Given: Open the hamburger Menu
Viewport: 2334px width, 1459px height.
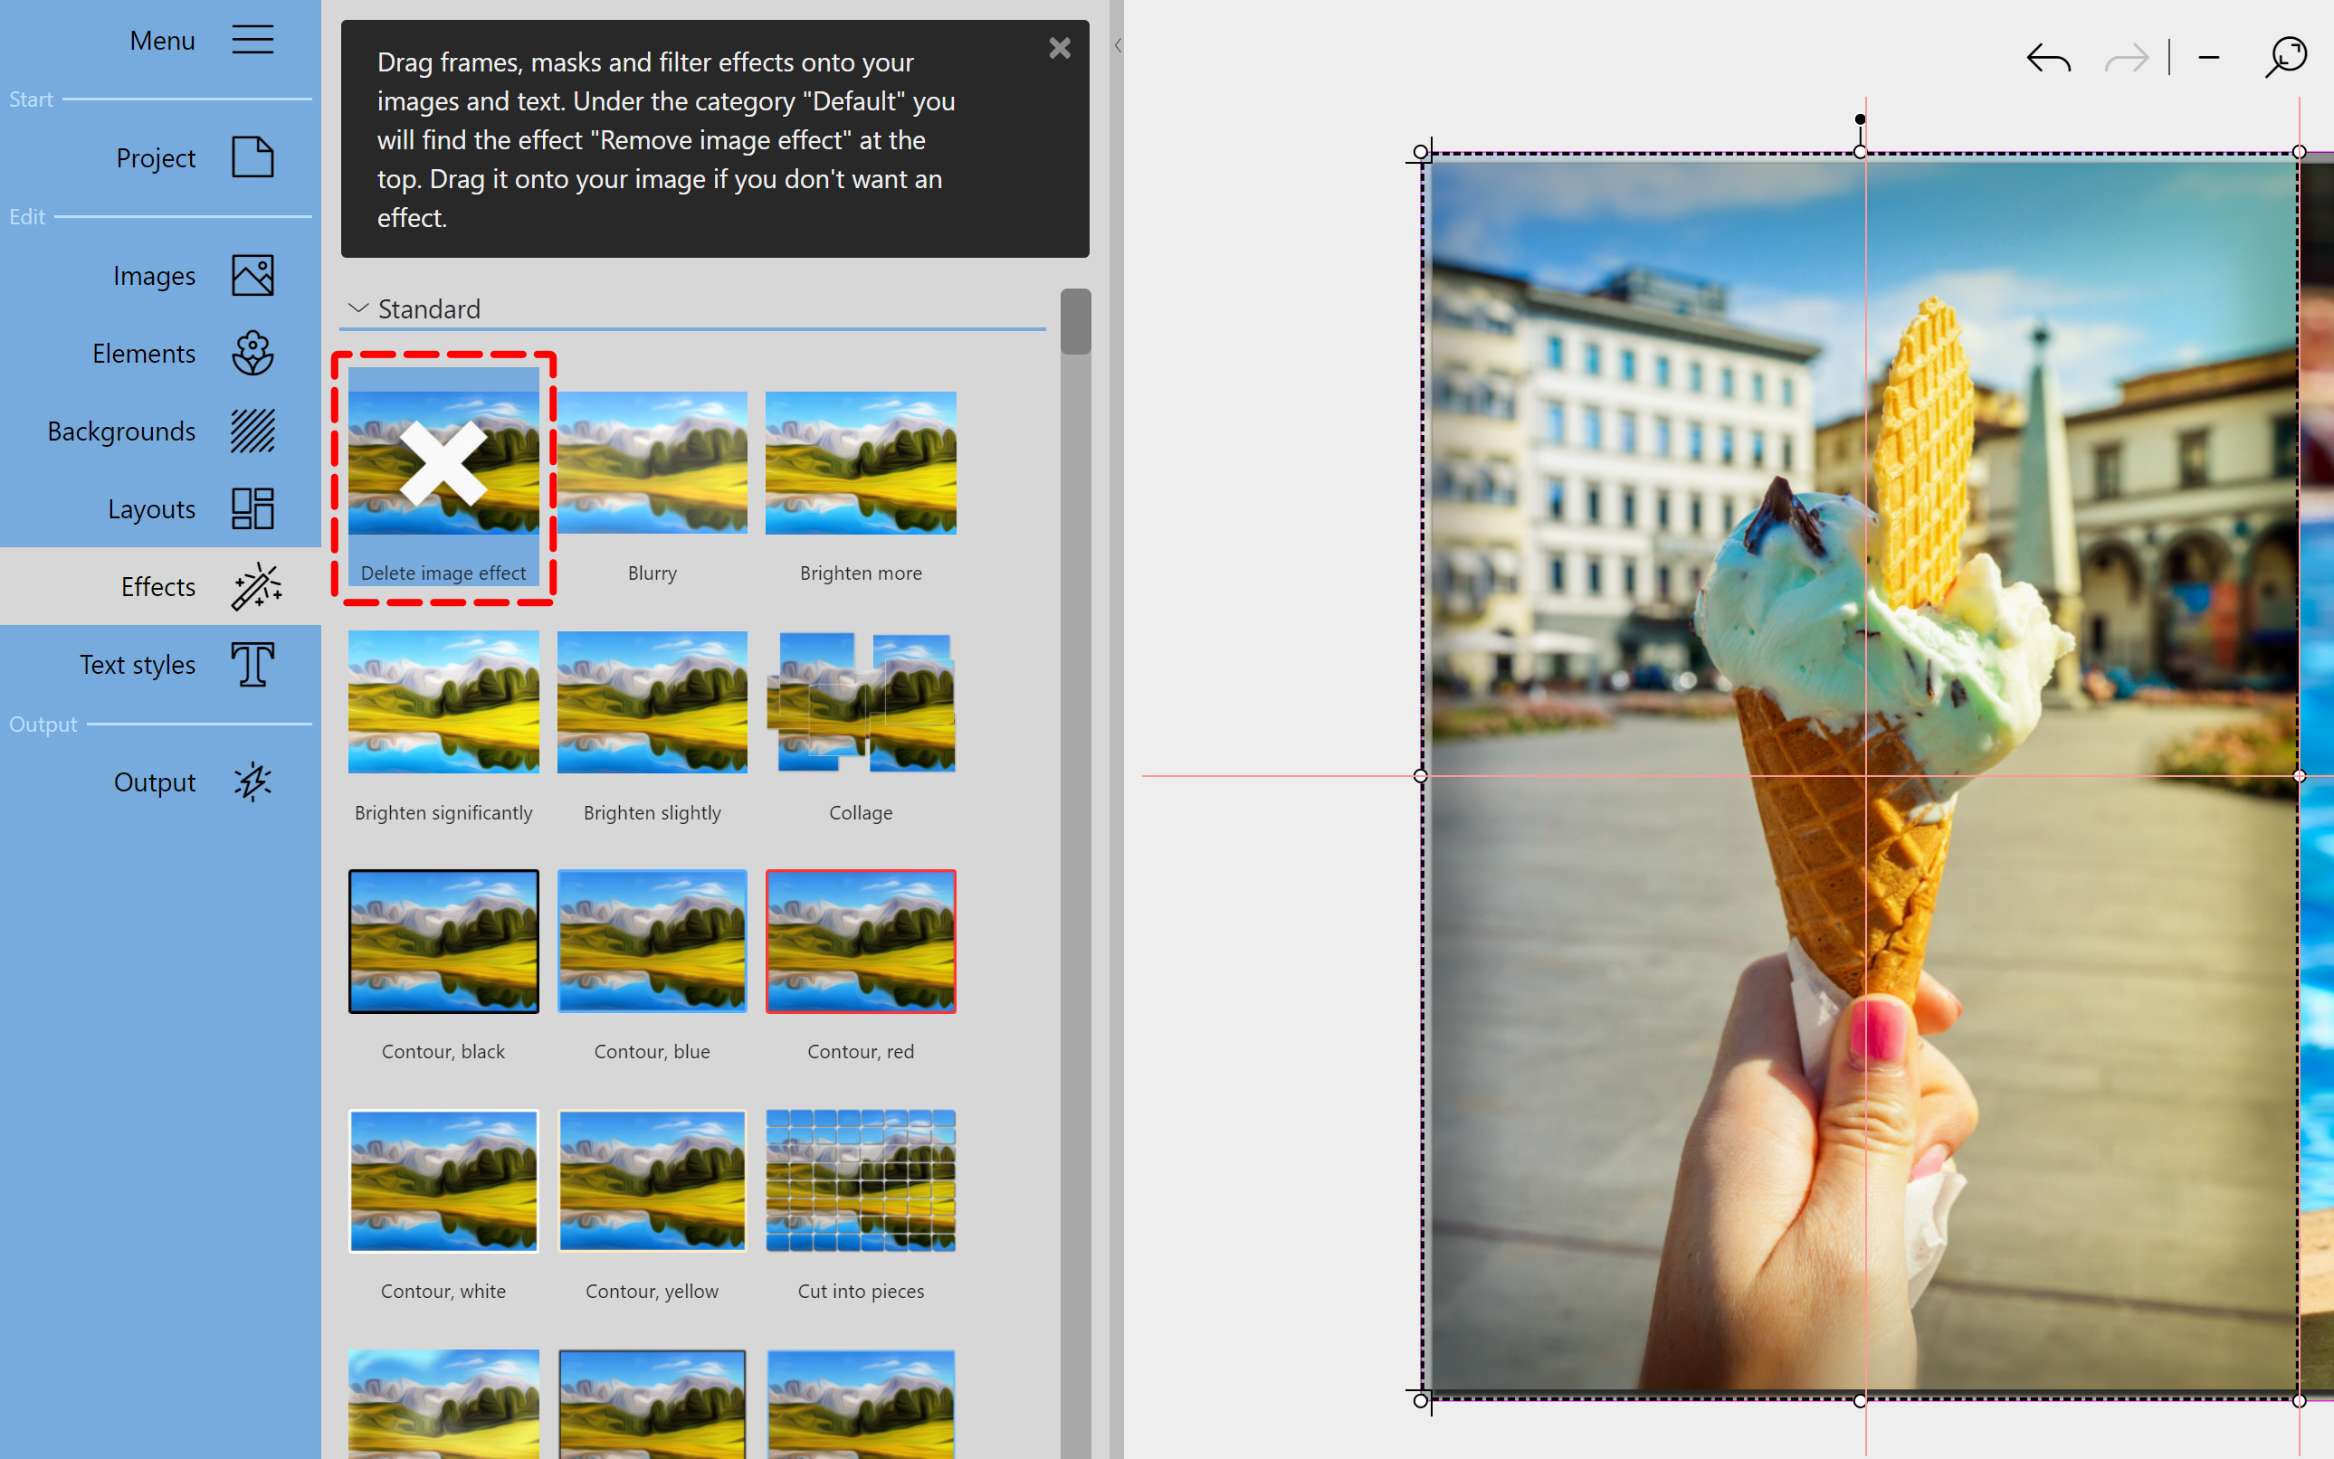Looking at the screenshot, I should coord(252,40).
